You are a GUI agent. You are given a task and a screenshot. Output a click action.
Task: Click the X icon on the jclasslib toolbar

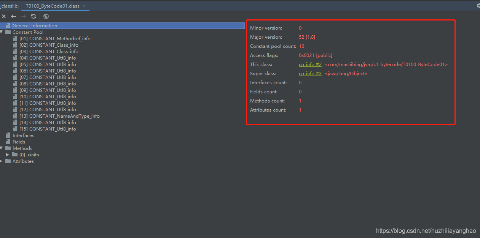click(x=4, y=16)
